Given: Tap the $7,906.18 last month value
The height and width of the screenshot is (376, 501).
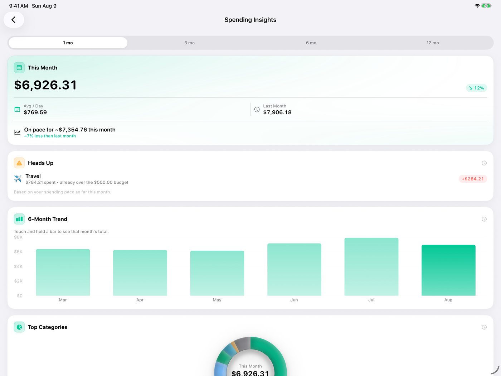Looking at the screenshot, I should 277,112.
